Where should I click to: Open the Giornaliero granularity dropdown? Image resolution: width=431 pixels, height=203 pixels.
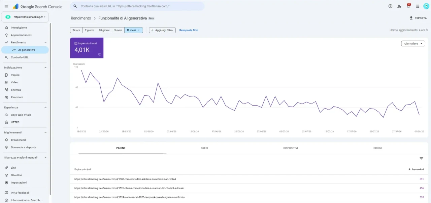pyautogui.click(x=413, y=44)
